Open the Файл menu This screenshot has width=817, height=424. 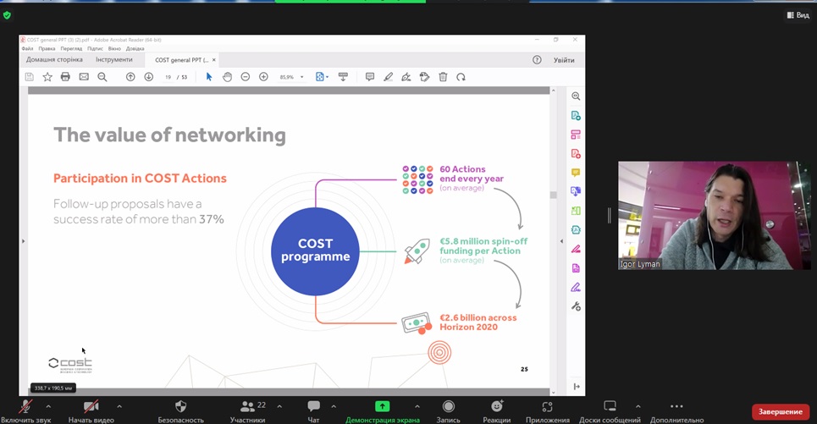pyautogui.click(x=27, y=48)
